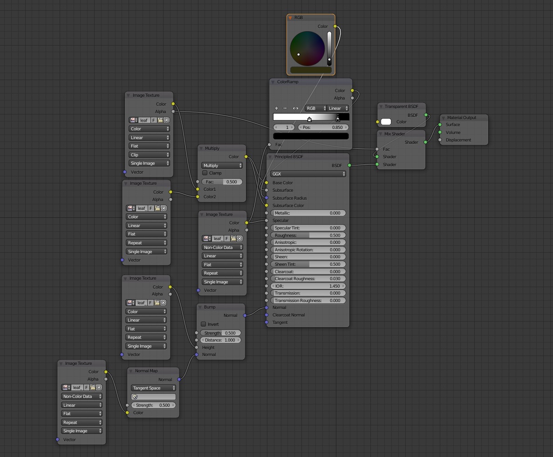553x457 pixels.
Task: Flip ColorRamp stops with the double-arrow icon
Action: (295, 108)
